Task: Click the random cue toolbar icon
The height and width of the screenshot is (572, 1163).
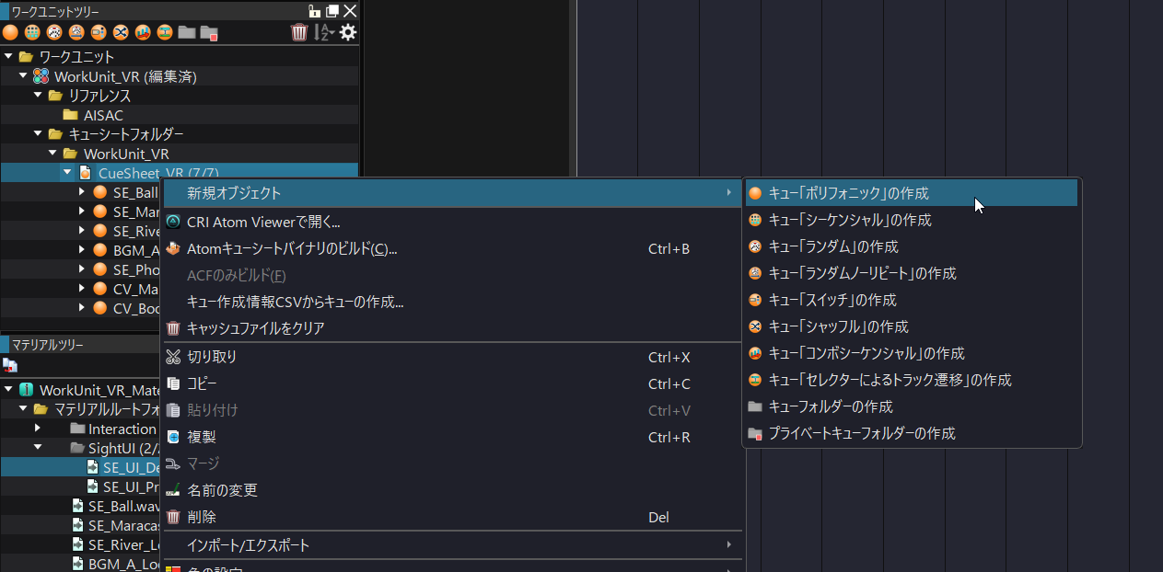Action: [53, 32]
